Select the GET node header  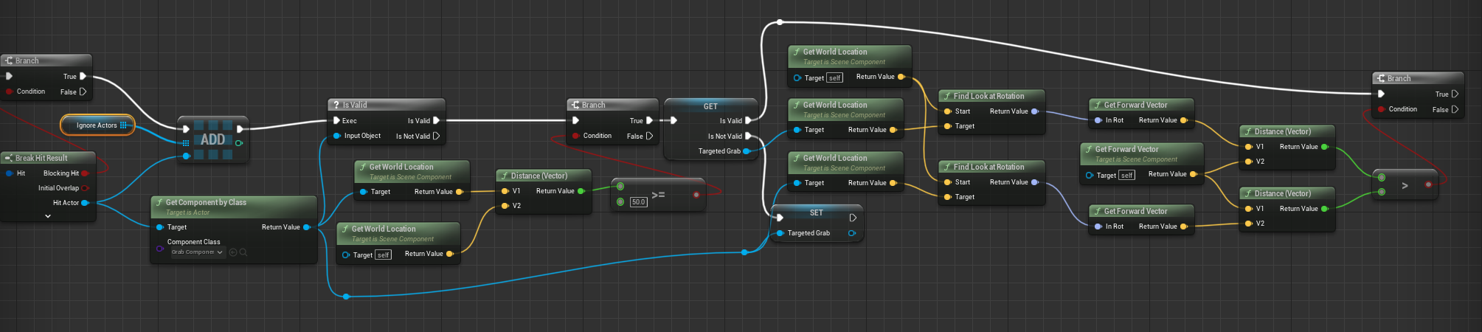[x=710, y=106]
